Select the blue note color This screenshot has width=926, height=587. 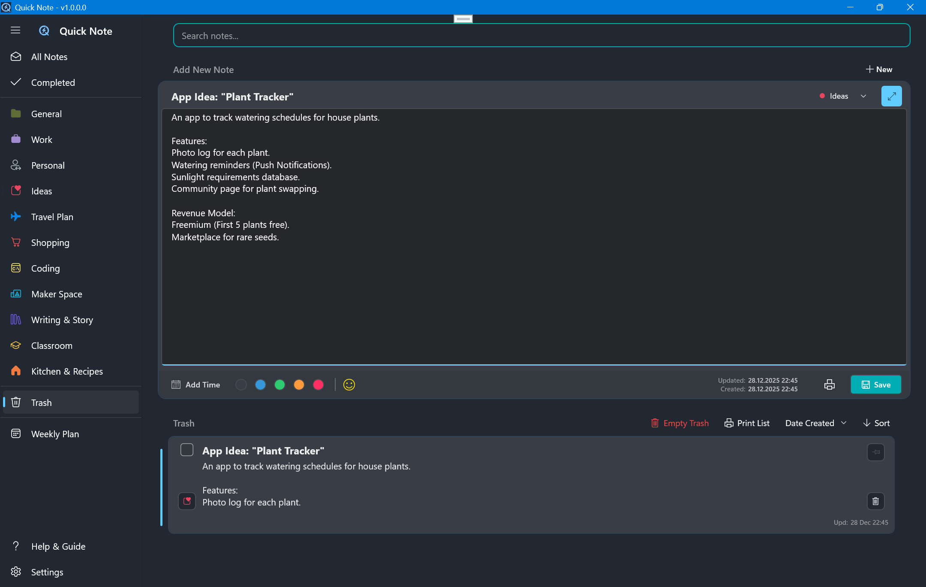260,384
